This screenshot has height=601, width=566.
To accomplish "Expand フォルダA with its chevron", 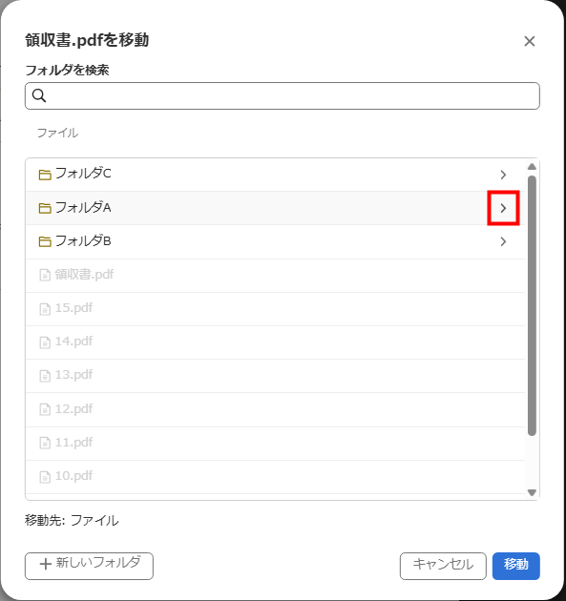I will (503, 208).
